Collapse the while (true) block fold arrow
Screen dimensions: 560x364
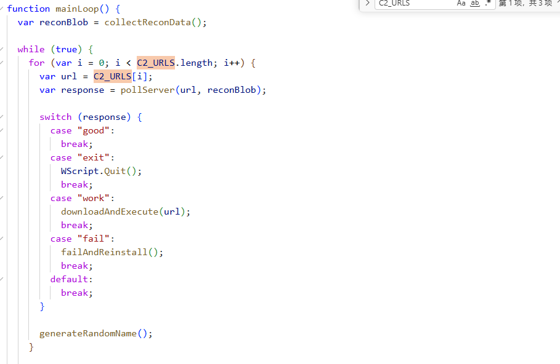[2, 49]
